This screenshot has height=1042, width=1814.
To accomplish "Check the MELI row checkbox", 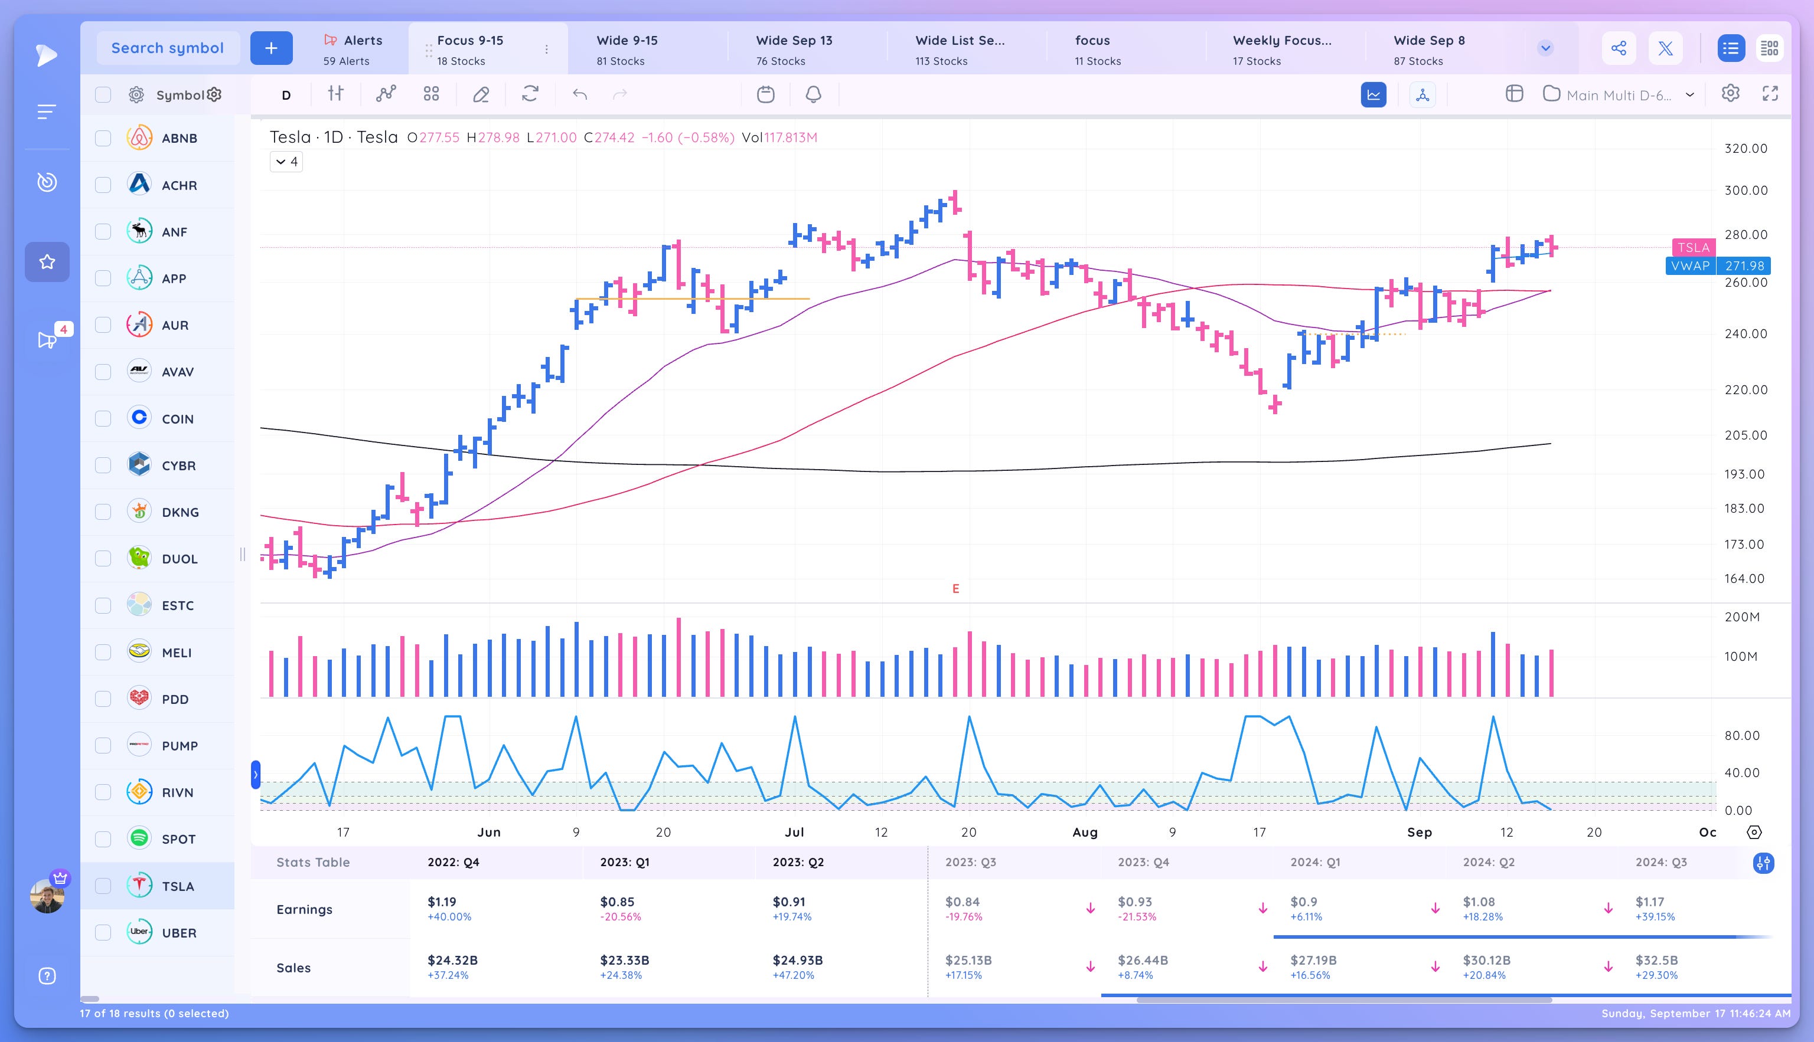I will coord(103,653).
